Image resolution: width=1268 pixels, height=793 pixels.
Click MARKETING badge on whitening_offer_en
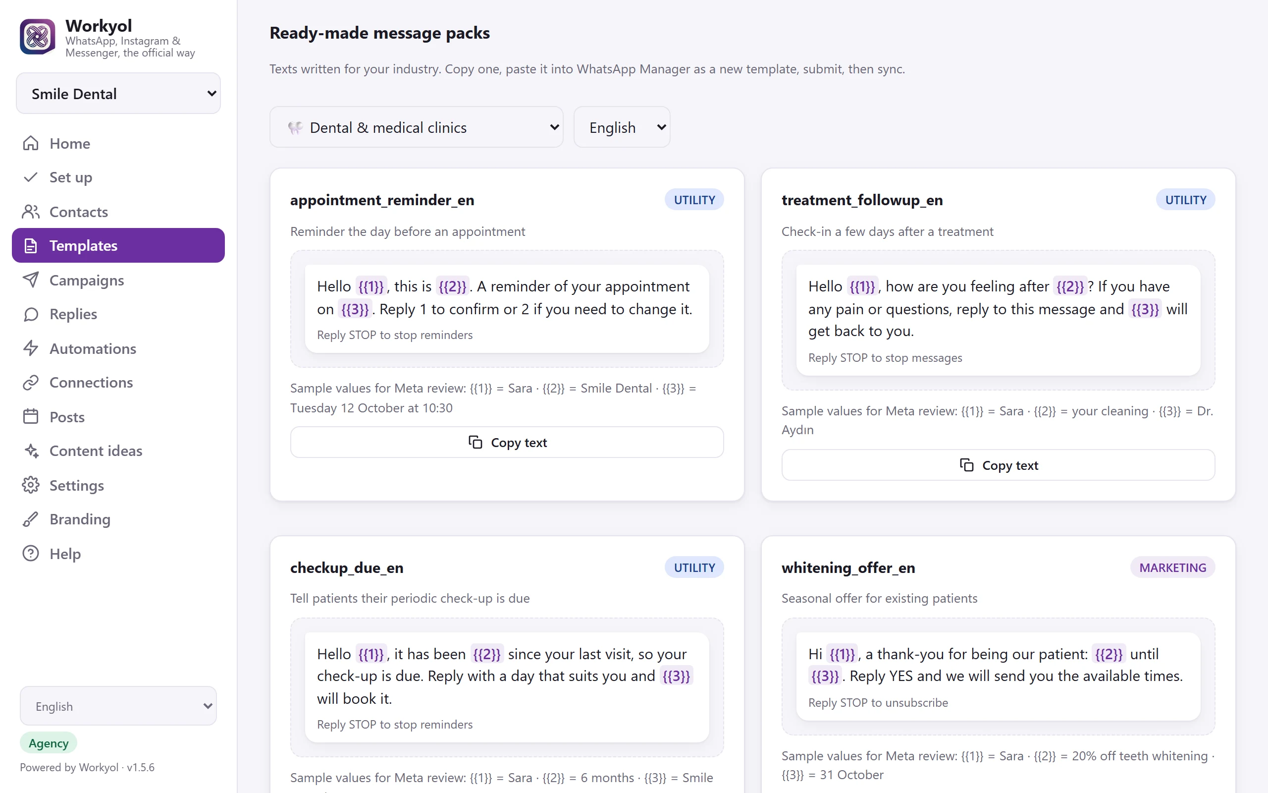pyautogui.click(x=1172, y=567)
